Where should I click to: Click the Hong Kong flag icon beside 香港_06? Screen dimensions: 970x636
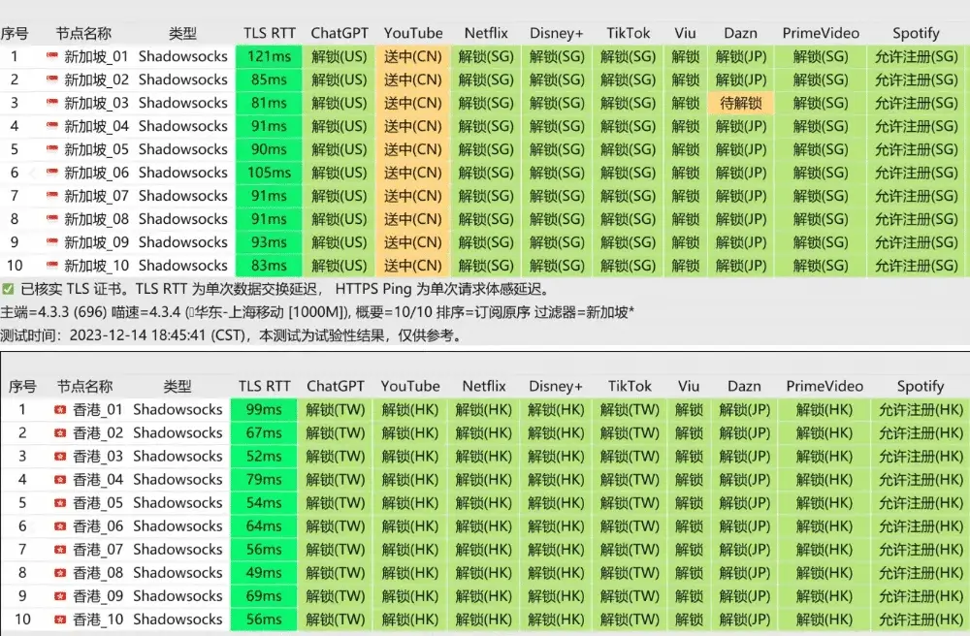pos(61,526)
